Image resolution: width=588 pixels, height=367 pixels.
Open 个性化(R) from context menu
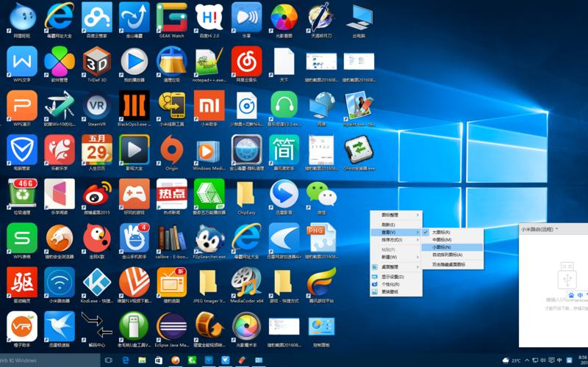pyautogui.click(x=396, y=284)
